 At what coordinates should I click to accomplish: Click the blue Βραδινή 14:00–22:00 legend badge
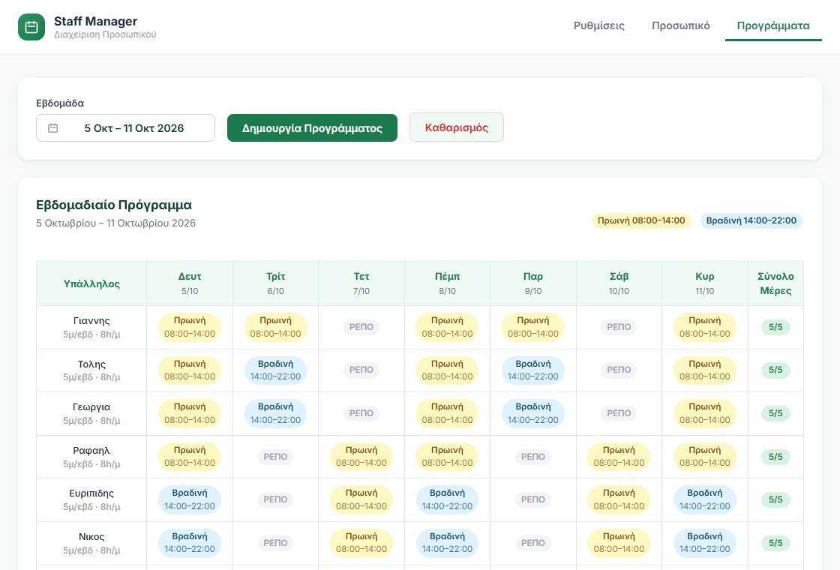[751, 220]
